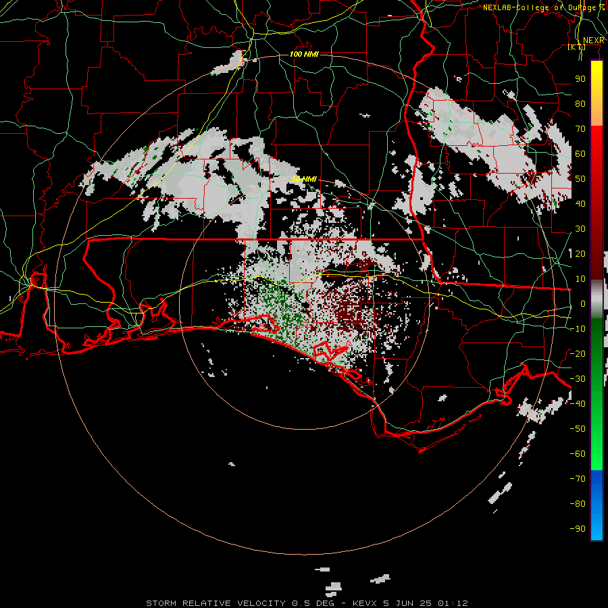Click the NEXLAB-College of DuPage title text
The image size is (608, 608).
tap(544, 7)
